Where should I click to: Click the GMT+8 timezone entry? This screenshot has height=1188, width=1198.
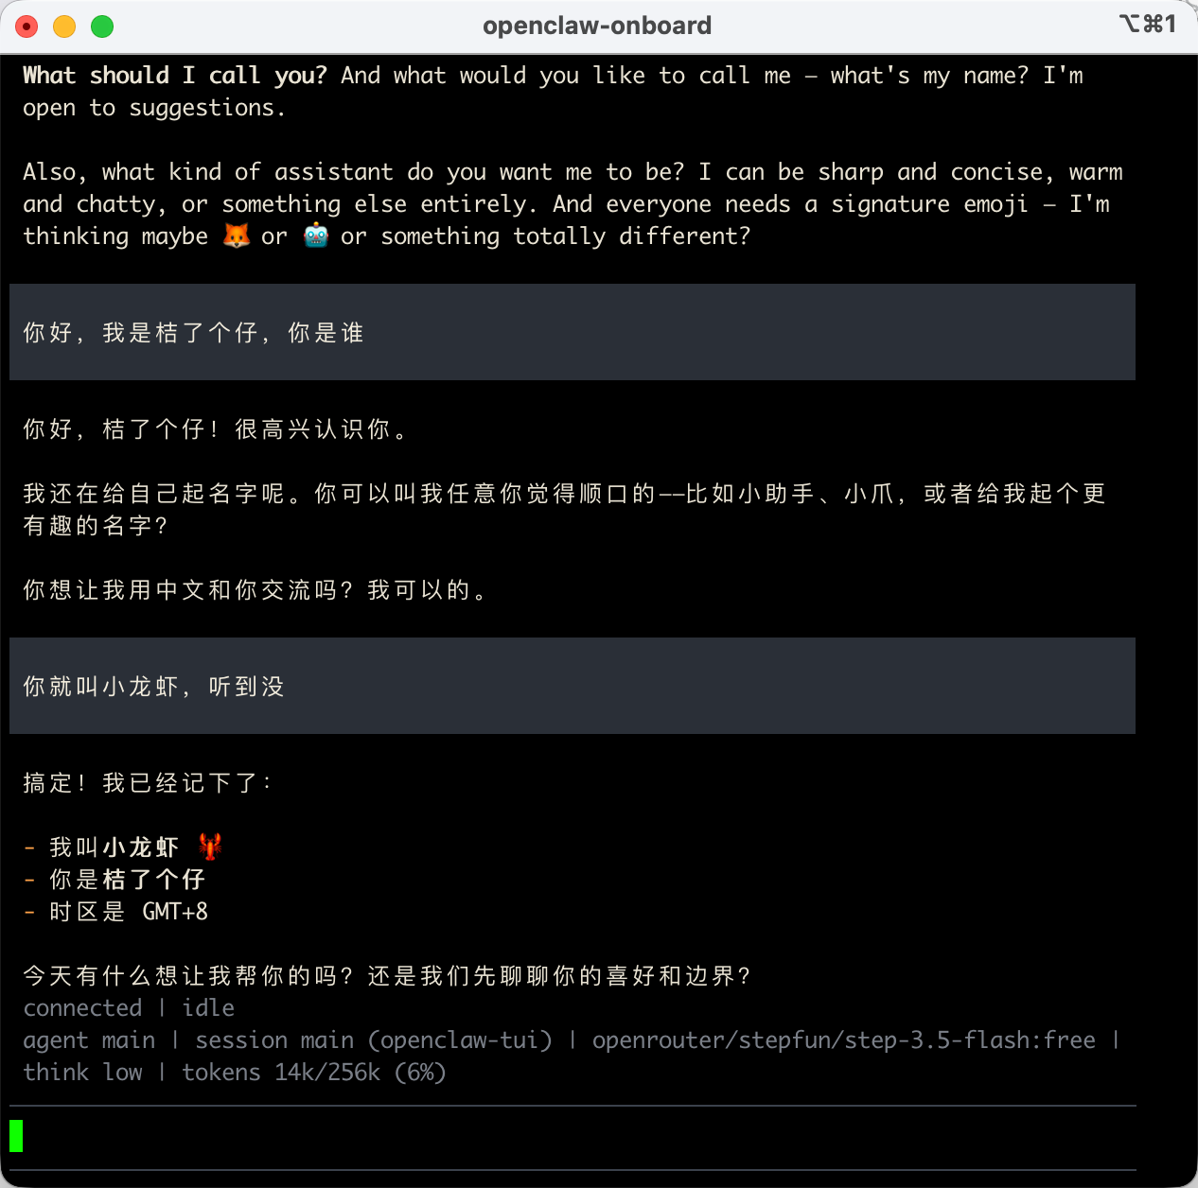(175, 912)
